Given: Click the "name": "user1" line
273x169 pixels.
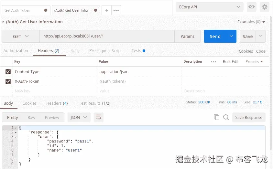Looking at the screenshot, I should pos(64,150).
